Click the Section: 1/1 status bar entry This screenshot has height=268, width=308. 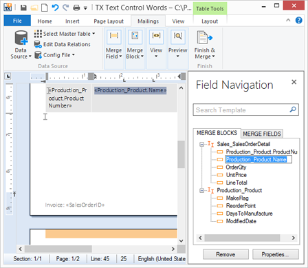[x=27, y=259]
